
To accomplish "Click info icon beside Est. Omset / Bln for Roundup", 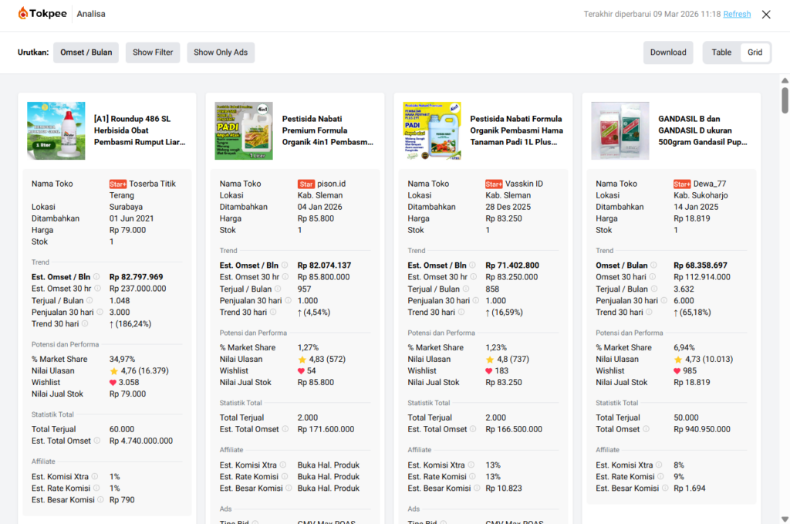I will pos(97,277).
